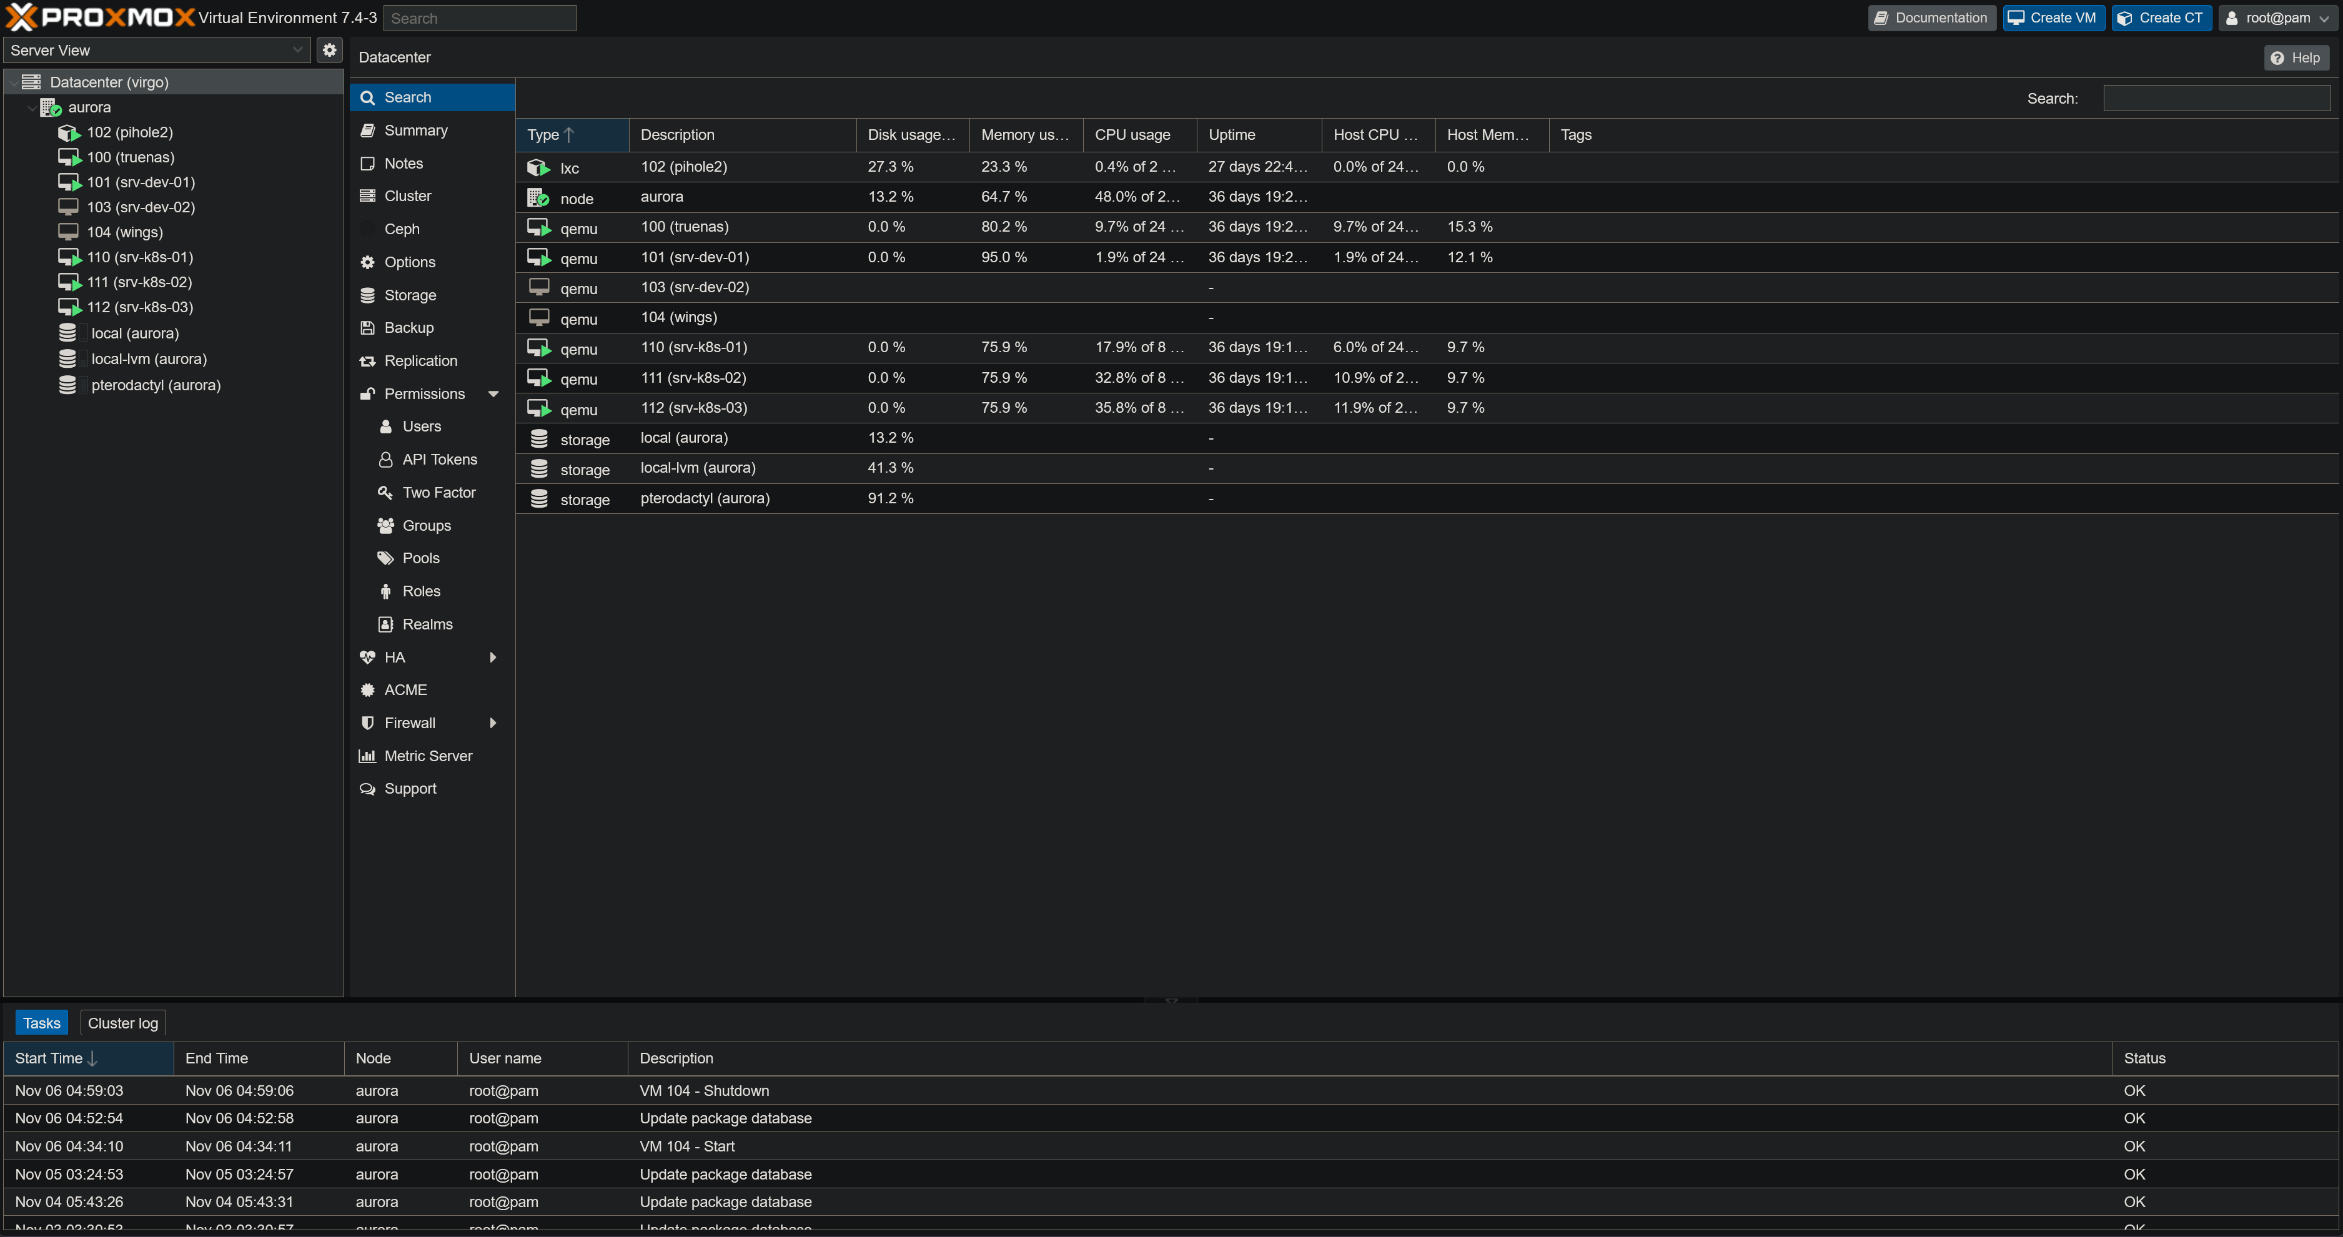Open the Support menu item
Viewport: 2343px width, 1237px height.
coord(432,789)
